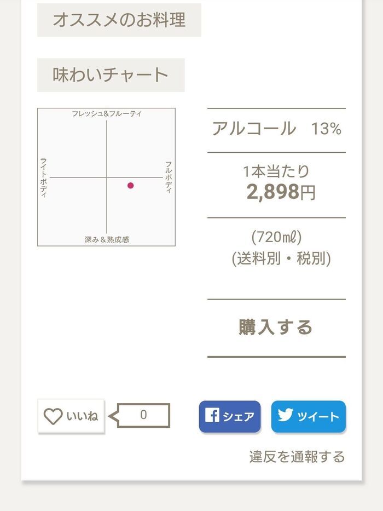Select the オススメのお料理 section heading
Viewport: 383px width, 511px height.
click(119, 20)
